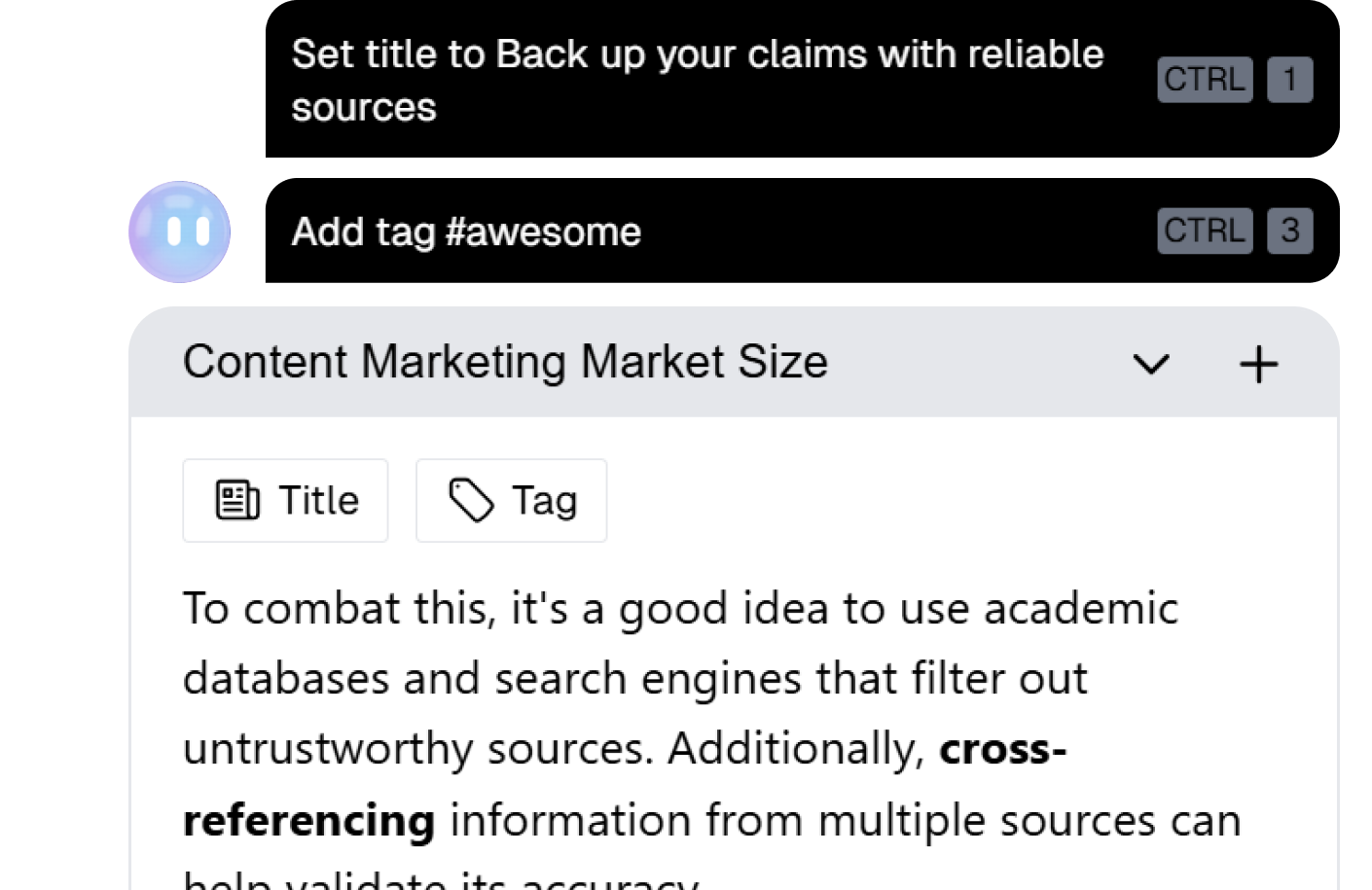Viewport: 1372px width, 890px height.
Task: Click the number 3 shortcut key badge
Action: point(1290,231)
